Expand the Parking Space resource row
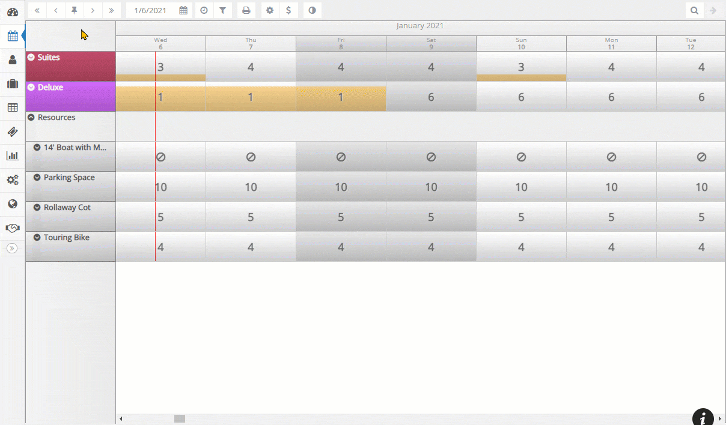This screenshot has height=425, width=726. (37, 178)
